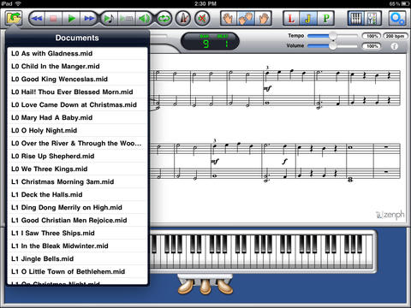This screenshot has height=308, width=411.
Task: Click the Tempo slider knob
Action: [x=332, y=36]
